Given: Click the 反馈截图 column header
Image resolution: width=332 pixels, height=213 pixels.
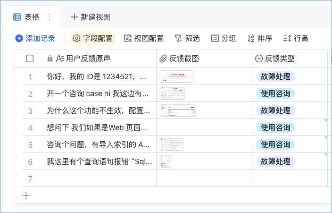Looking at the screenshot, I should [204, 58].
